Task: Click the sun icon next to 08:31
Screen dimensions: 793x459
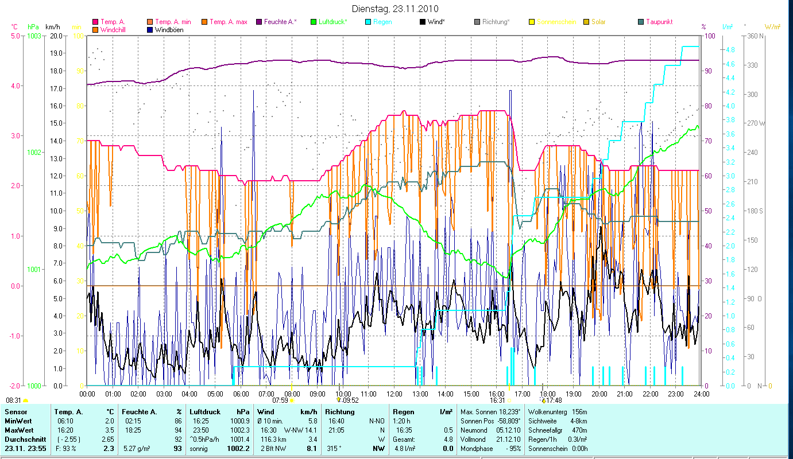Action: (25, 400)
